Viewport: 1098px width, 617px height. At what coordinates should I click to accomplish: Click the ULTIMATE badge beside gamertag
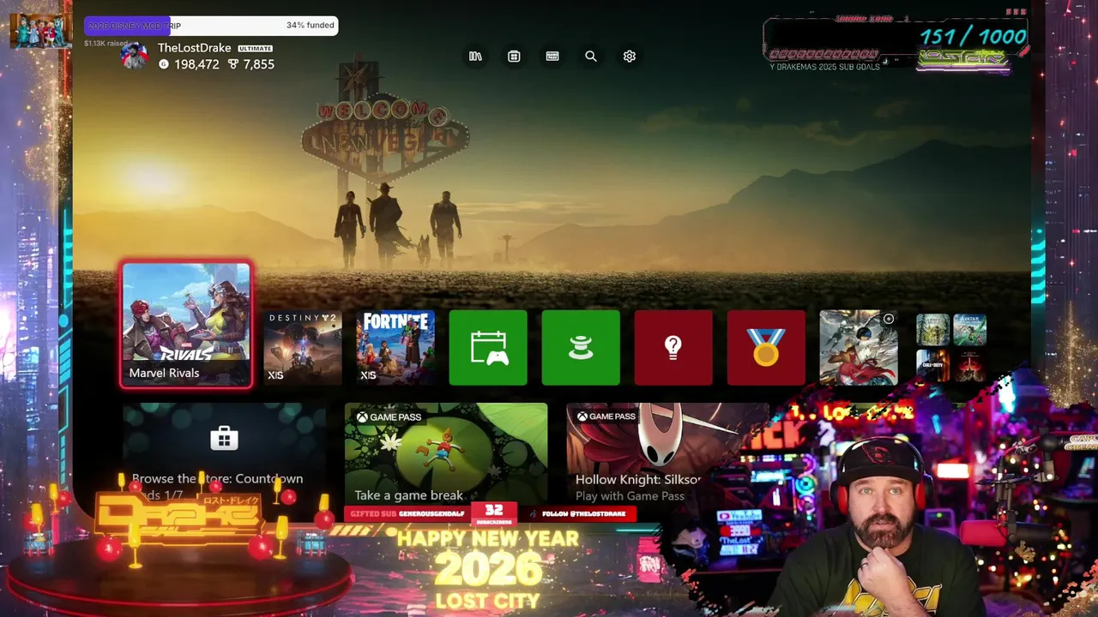click(255, 49)
